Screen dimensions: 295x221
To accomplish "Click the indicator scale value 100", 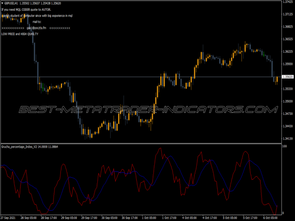I will point(285,146).
